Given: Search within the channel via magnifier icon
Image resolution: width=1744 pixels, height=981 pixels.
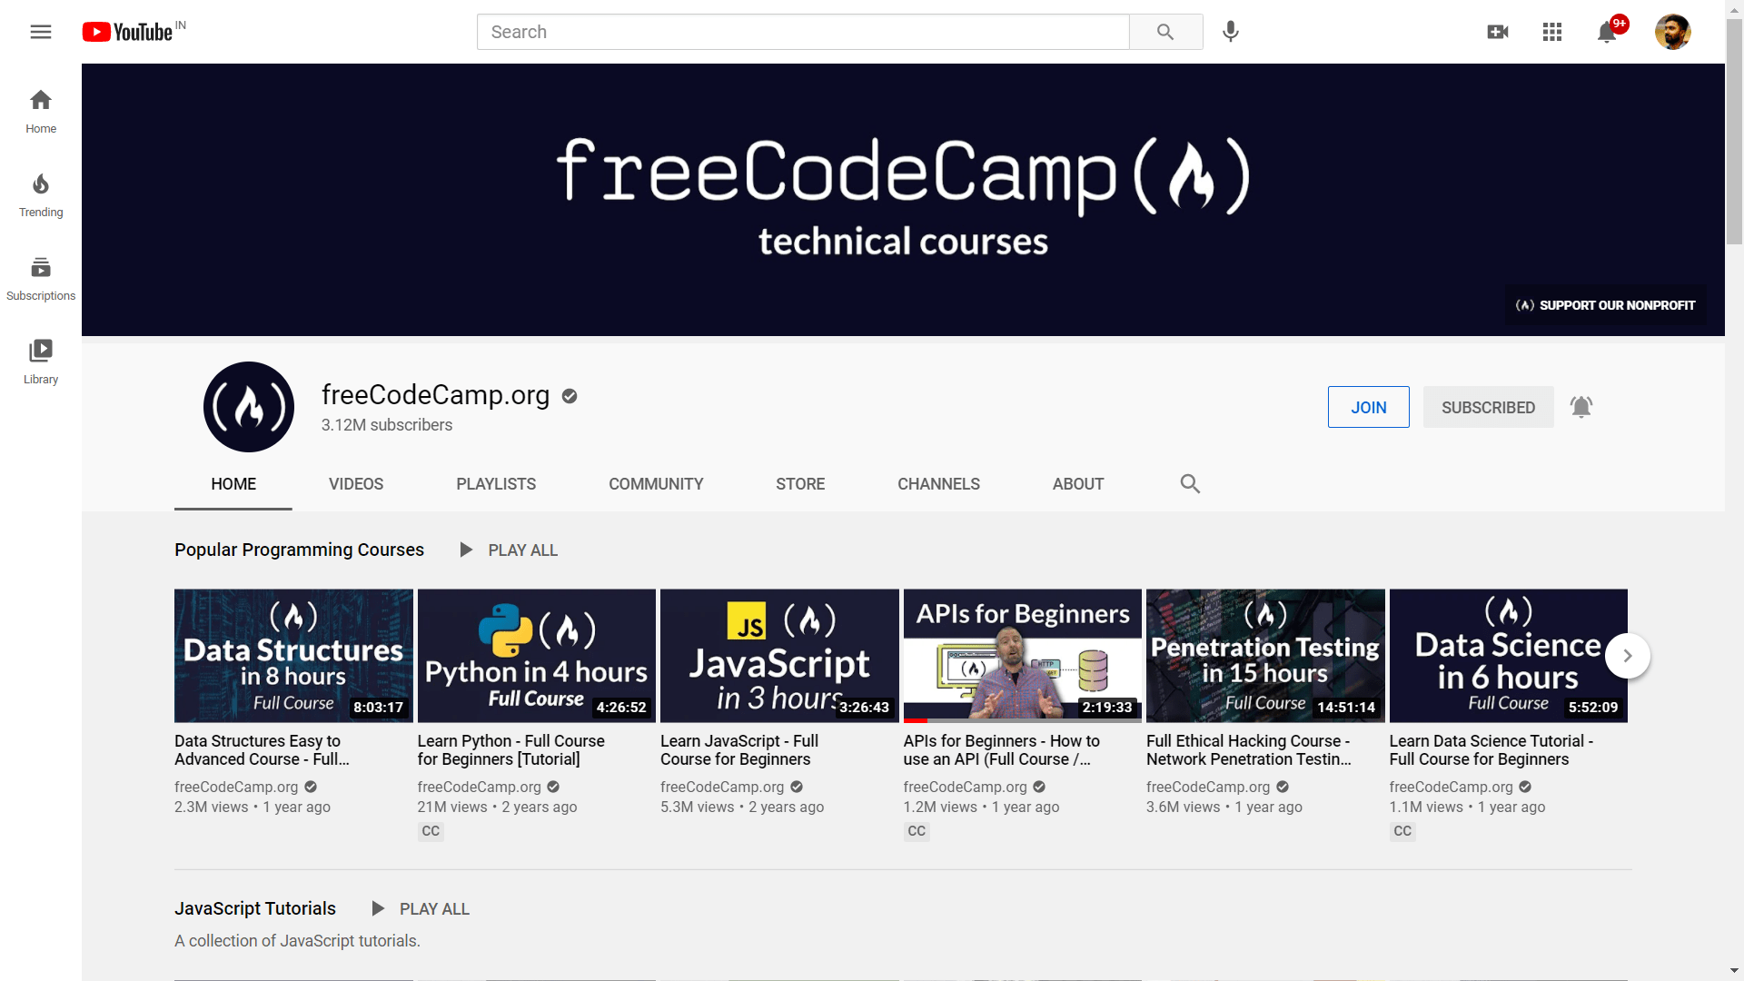Looking at the screenshot, I should 1190,484.
